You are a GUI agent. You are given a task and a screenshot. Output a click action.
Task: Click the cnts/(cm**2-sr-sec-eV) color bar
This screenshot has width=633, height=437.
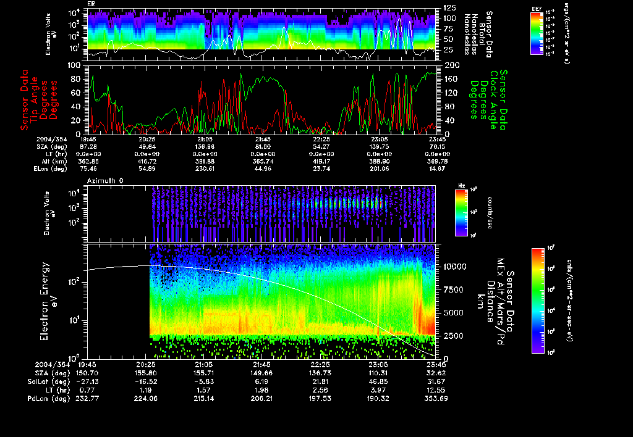click(x=538, y=301)
